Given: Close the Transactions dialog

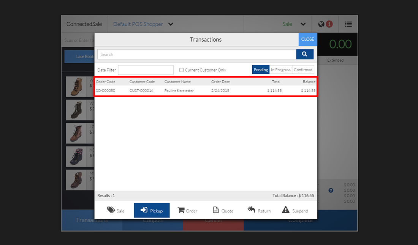Looking at the screenshot, I should click(x=308, y=39).
